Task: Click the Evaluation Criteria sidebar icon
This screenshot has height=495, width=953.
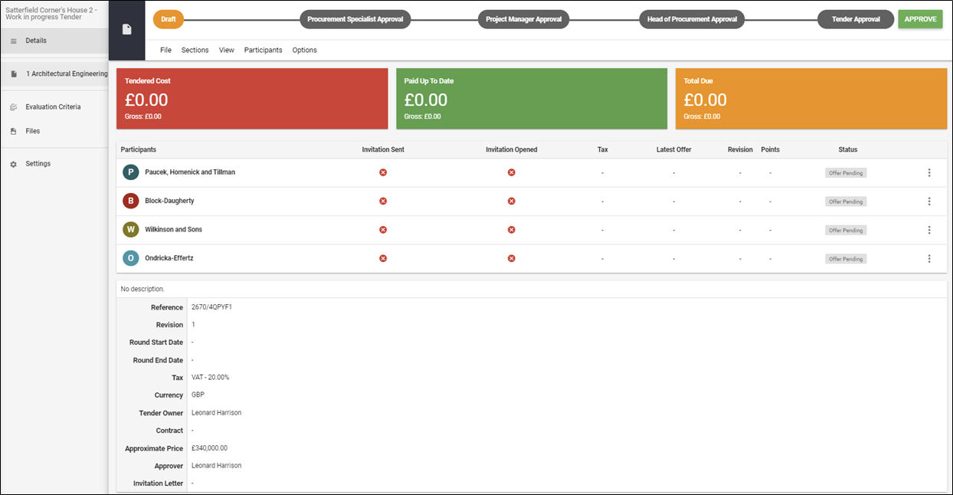Action: pyautogui.click(x=14, y=107)
